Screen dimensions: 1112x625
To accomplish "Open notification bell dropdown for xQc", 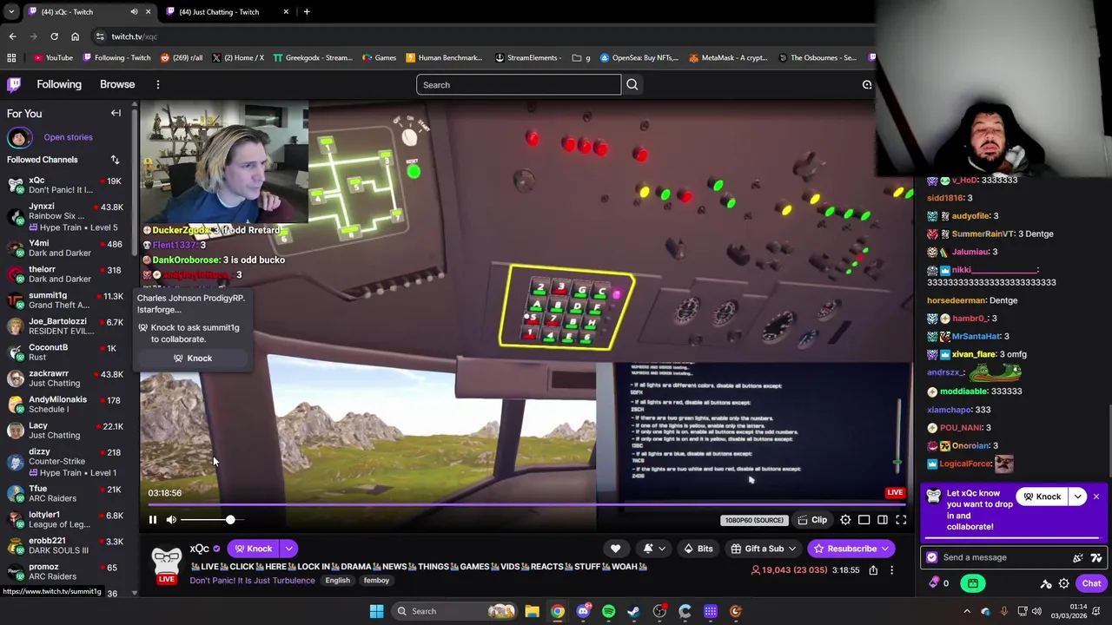I will pyautogui.click(x=653, y=549).
